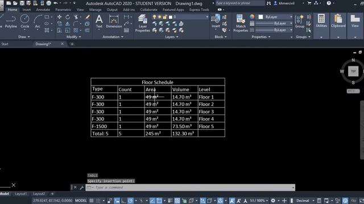Select the Polyline tool
364x204 pixels.
pyautogui.click(x=11, y=22)
